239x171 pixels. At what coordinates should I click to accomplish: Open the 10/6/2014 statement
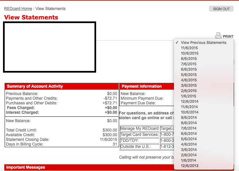click(x=189, y=112)
